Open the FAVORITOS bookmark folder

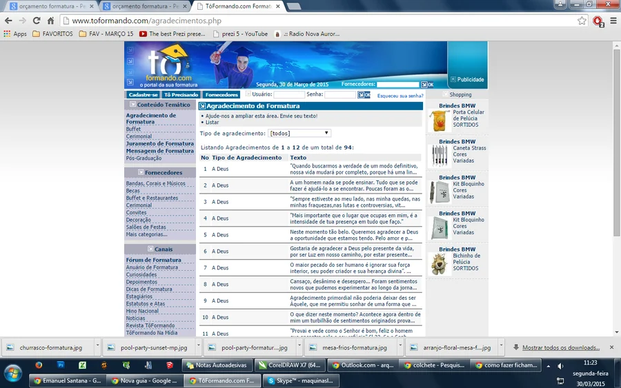coord(52,34)
